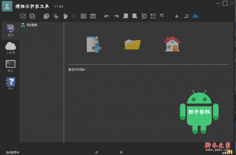Screen dimensions: 236x155
Task: Click the house home icon
Action: point(172,44)
